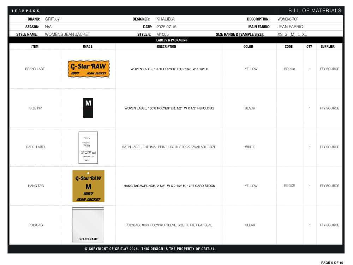Click the size pip [FOLDED] description text
Viewport: 353px width, 265px height.
169,108
